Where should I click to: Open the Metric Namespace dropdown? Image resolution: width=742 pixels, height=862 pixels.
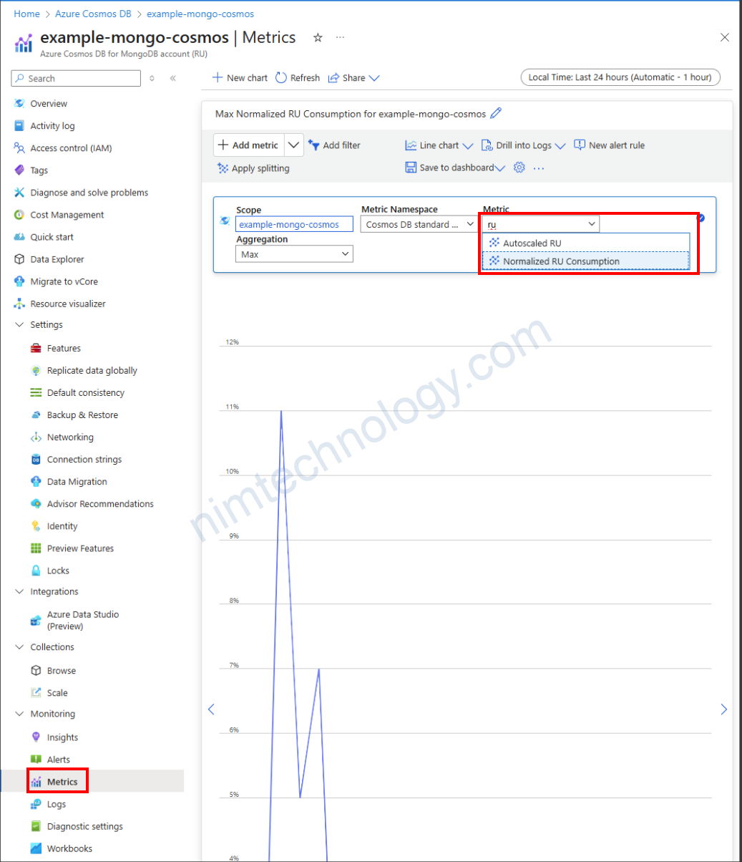tap(419, 224)
